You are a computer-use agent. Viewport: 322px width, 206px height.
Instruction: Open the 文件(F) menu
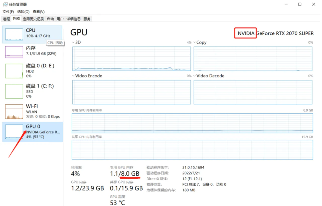(x=8, y=12)
